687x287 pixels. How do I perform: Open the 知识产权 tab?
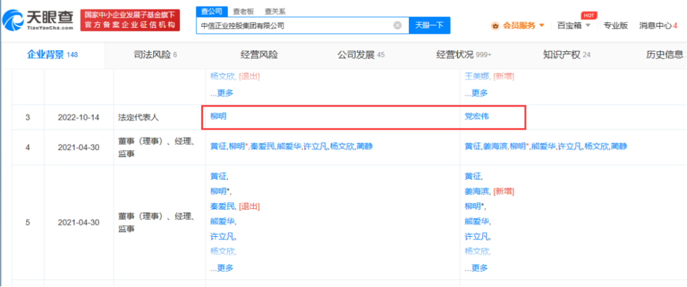tap(567, 55)
